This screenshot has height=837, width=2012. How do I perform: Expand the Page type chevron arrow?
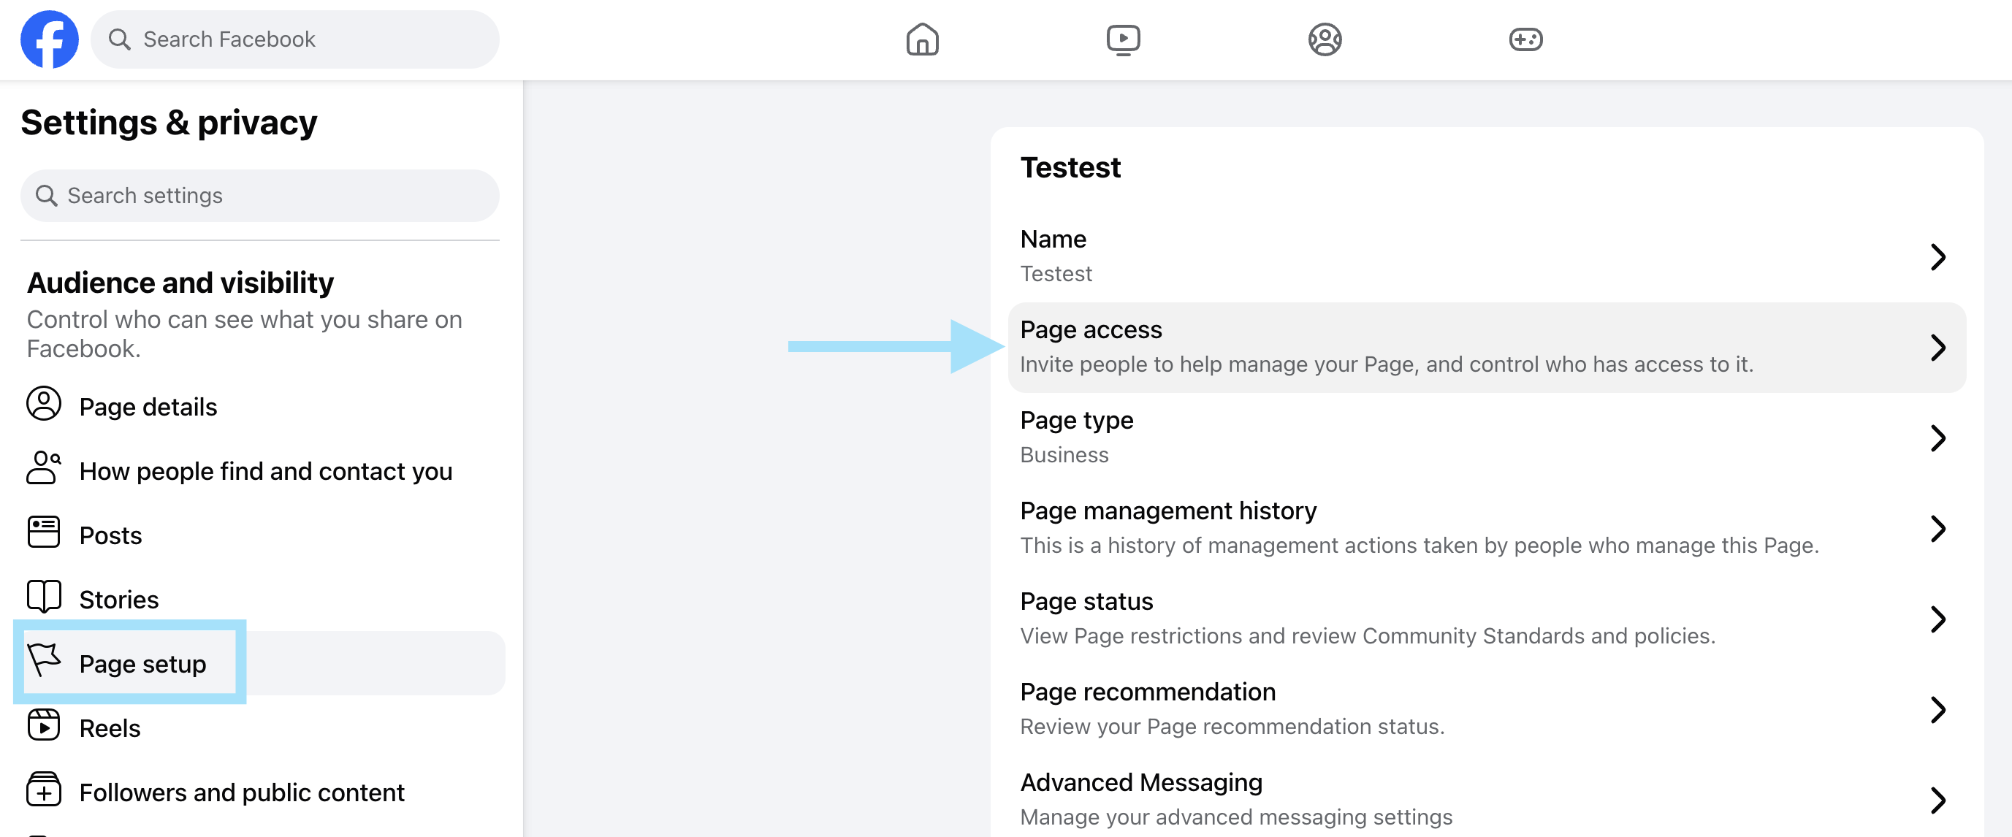click(1937, 438)
